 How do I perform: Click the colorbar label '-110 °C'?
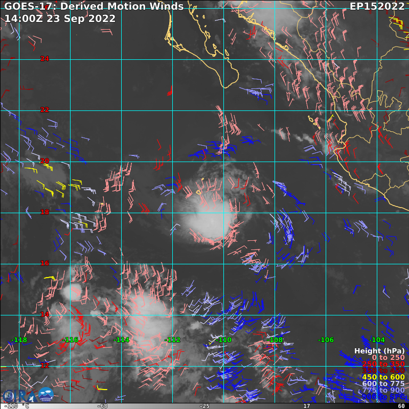click(16, 406)
